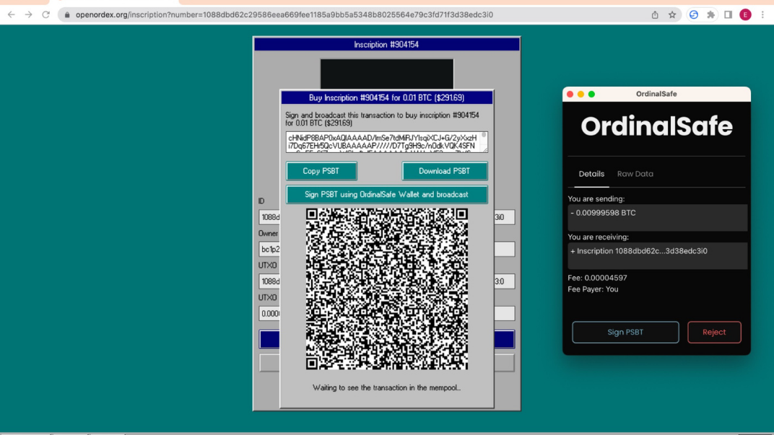This screenshot has height=435, width=774.
Task: Maximize OrdinalSafe with the green button
Action: tap(592, 95)
